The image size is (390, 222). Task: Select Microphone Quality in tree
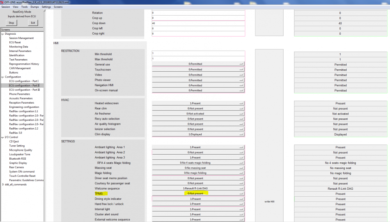(x=21, y=150)
